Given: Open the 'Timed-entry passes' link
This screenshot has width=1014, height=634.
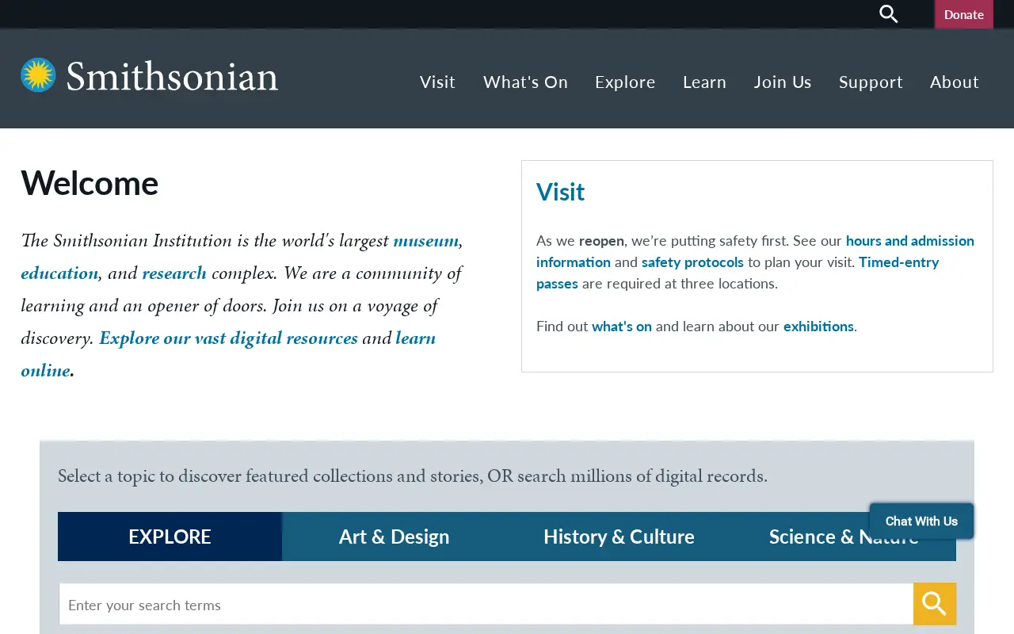Looking at the screenshot, I should [x=898, y=262].
